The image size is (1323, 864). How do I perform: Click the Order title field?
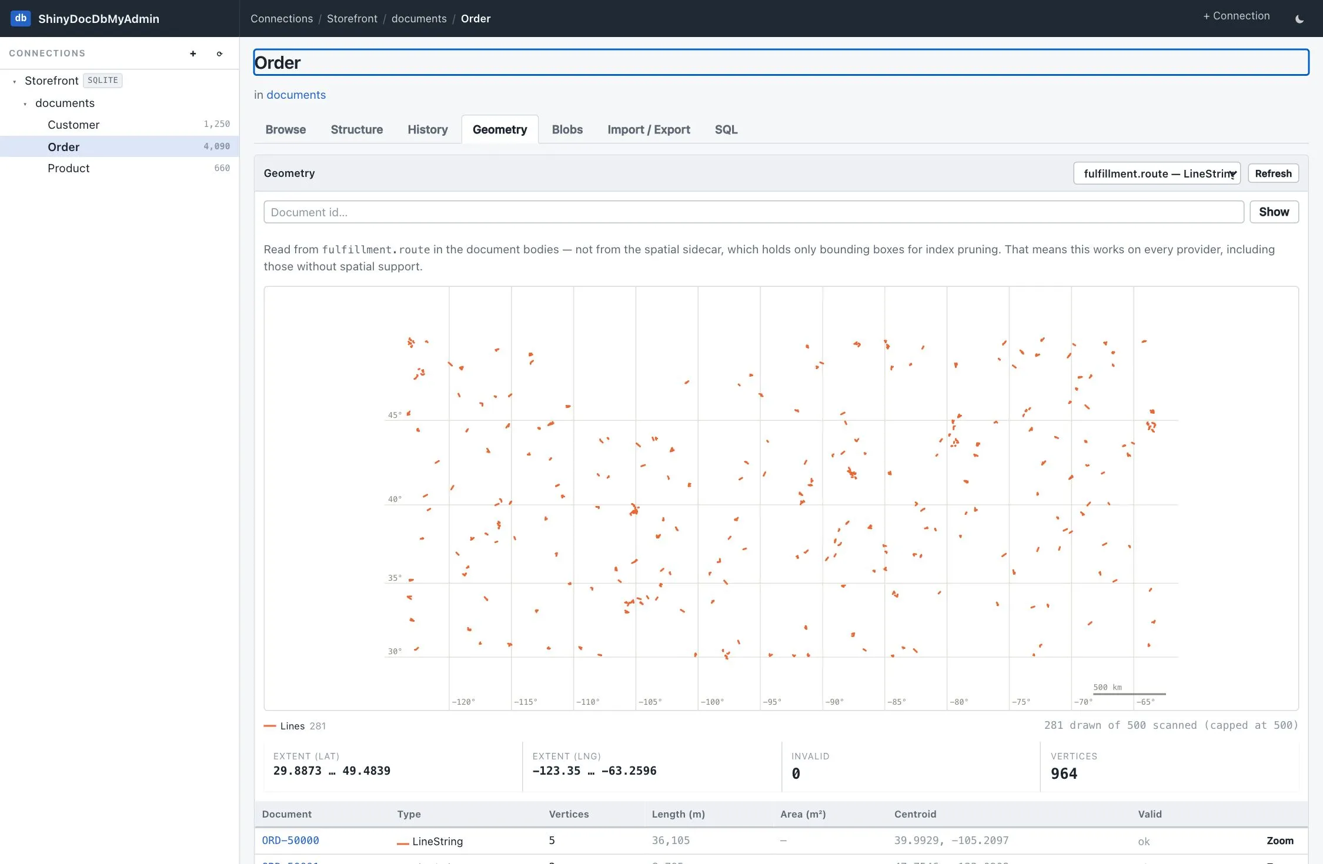[x=781, y=62]
